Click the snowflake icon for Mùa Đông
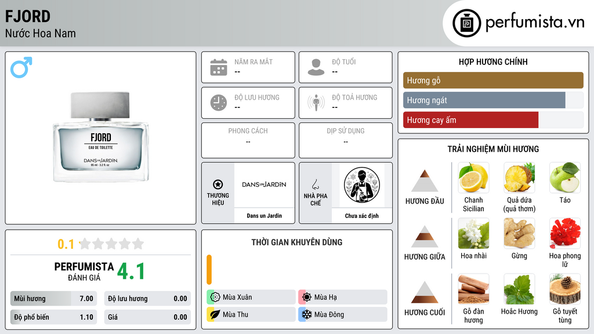The image size is (594, 334). pyautogui.click(x=306, y=314)
